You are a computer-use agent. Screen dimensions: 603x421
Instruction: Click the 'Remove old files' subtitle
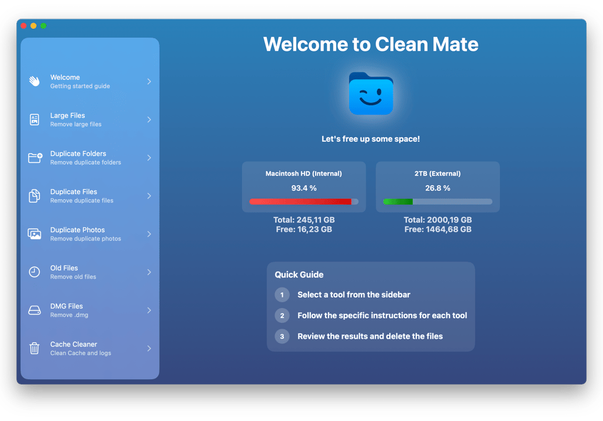click(73, 276)
